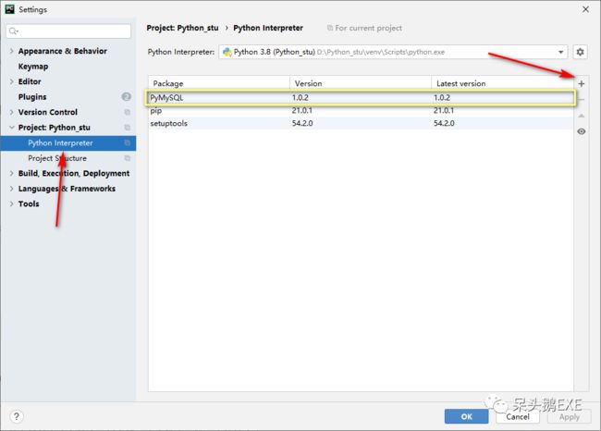The height and width of the screenshot is (431, 601).
Task: Sort by the Version column header
Action: [x=361, y=83]
